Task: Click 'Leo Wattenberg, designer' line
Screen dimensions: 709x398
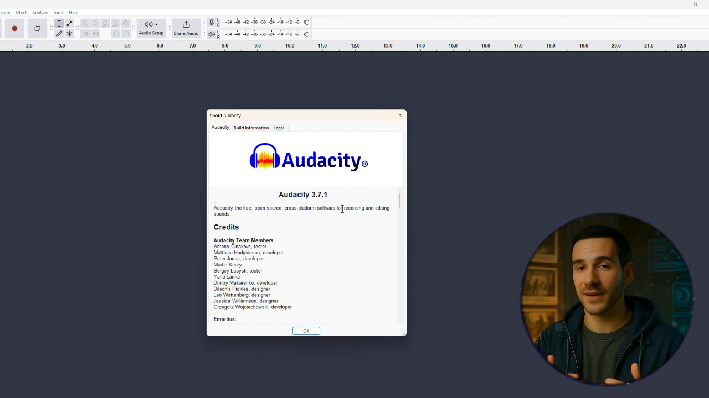Action: tap(242, 295)
